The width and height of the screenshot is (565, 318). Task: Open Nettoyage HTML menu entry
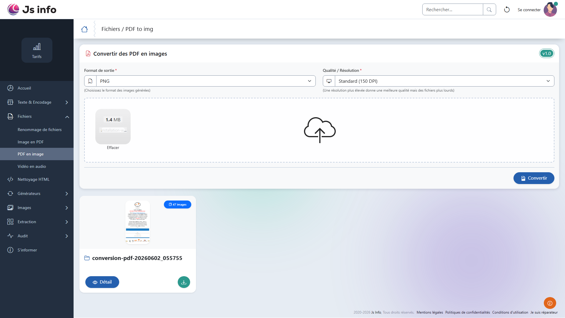click(x=34, y=179)
